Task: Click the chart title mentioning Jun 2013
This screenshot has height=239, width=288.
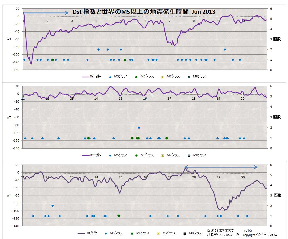Action: point(144,12)
